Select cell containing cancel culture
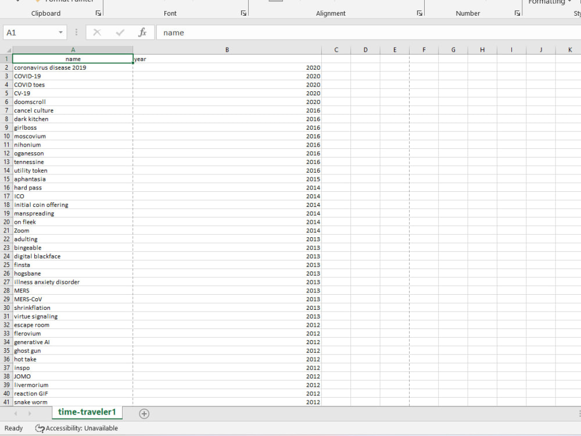Screen dimensions: 581x436 point(73,110)
